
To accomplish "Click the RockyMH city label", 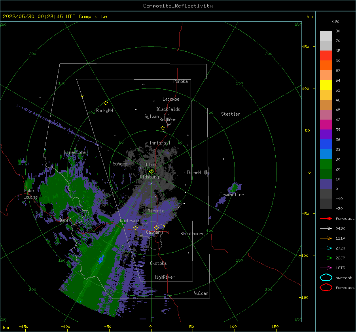I will (x=104, y=111).
